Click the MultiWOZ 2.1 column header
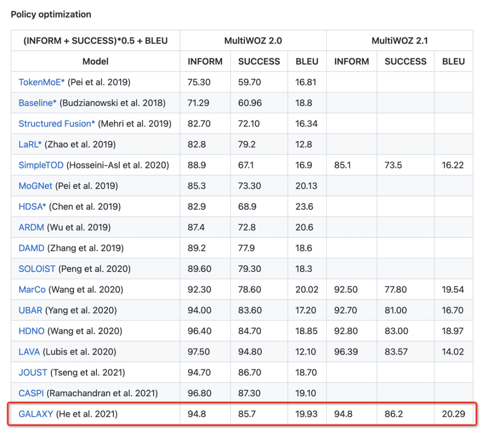 [400, 41]
